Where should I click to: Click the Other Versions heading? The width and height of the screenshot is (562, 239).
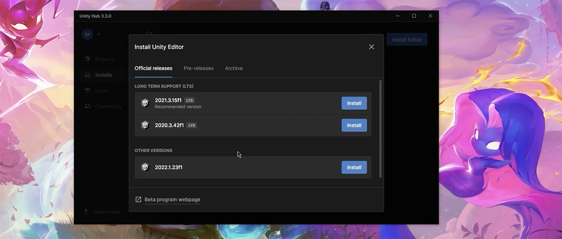153,150
